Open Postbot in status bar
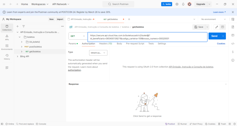Viewport: 237px width, 126px height. pyautogui.click(x=170, y=124)
